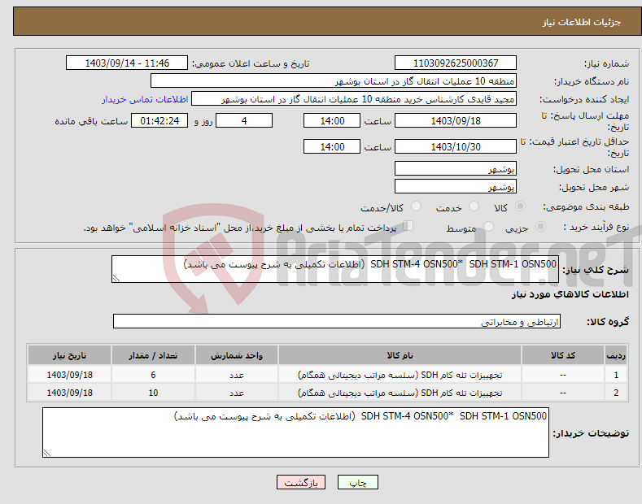Click the ایجاد کننده درخواست field

354,99
